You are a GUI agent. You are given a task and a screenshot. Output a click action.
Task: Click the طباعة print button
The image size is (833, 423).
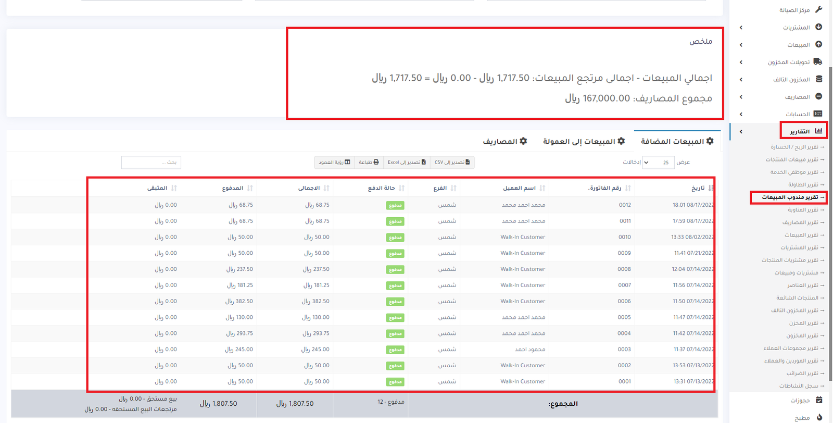pos(369,163)
